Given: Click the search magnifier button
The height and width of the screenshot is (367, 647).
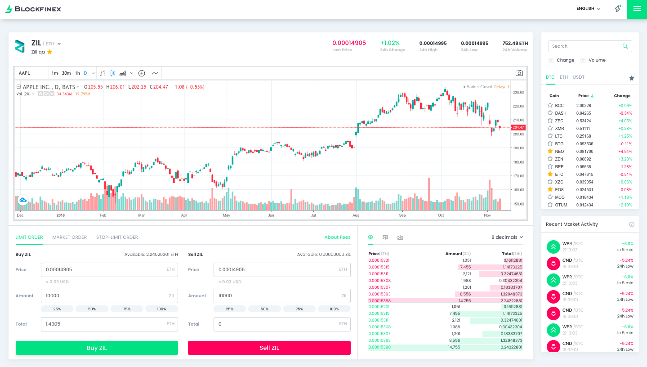Looking at the screenshot, I should click(625, 46).
